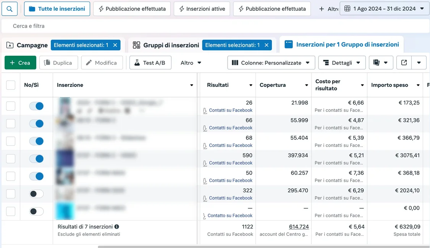Turn off ad with 50 results

(x=37, y=176)
